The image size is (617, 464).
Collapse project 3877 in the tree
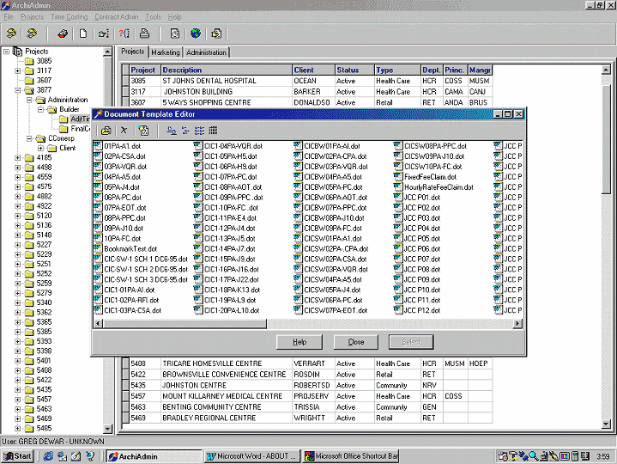point(18,90)
